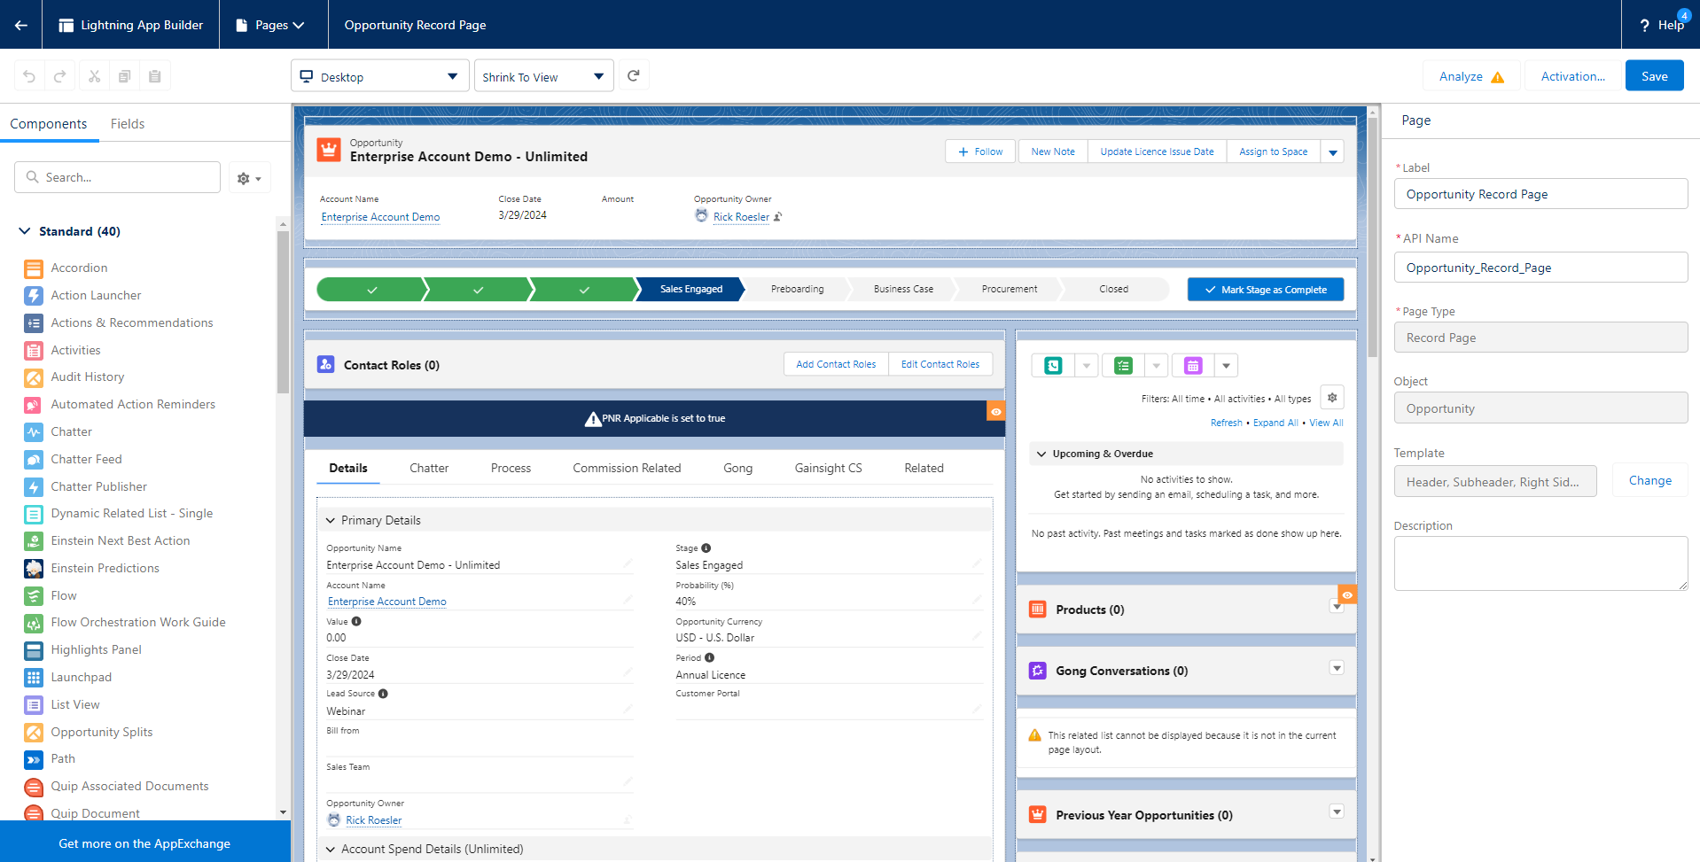Click the activity filter gear icon

[x=1331, y=398]
